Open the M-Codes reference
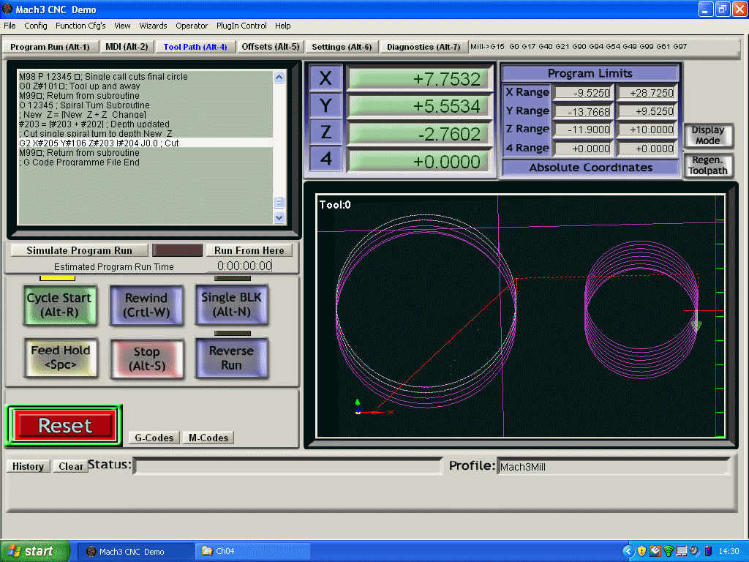The image size is (749, 562). [208, 438]
